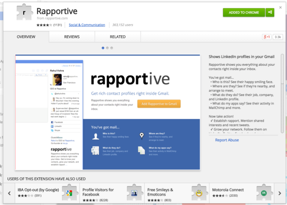This screenshot has height=205, width=287.
Task: Click the star rating next to (1131)
Action: click(44, 25)
